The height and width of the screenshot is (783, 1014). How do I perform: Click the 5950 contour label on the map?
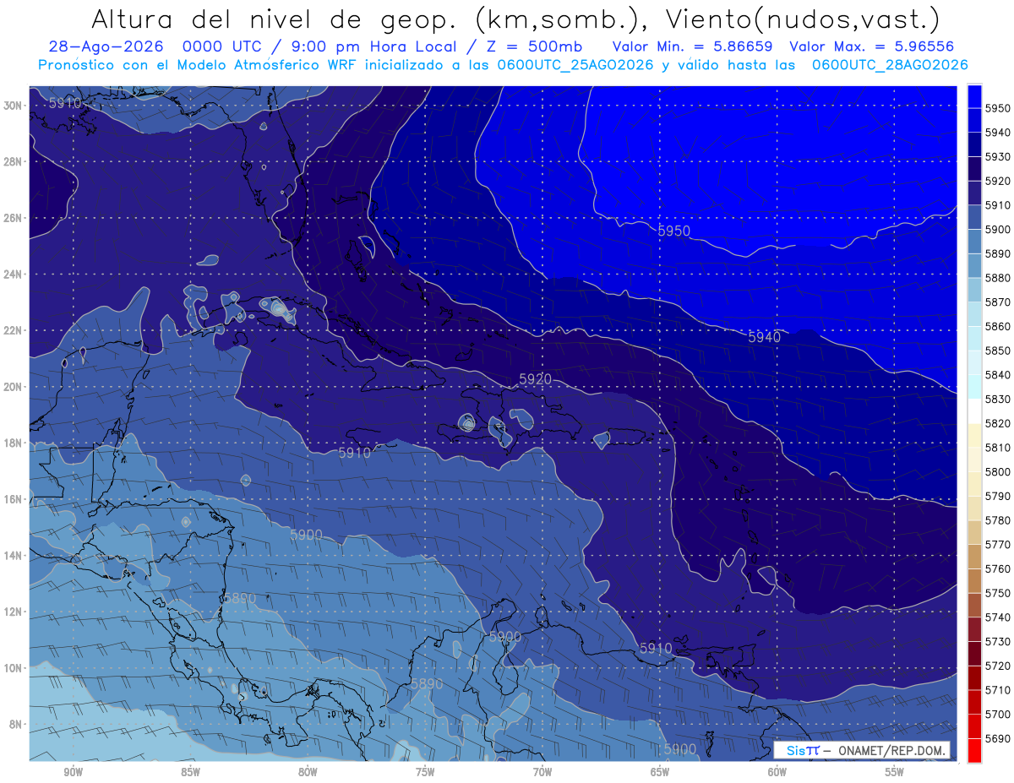(674, 231)
